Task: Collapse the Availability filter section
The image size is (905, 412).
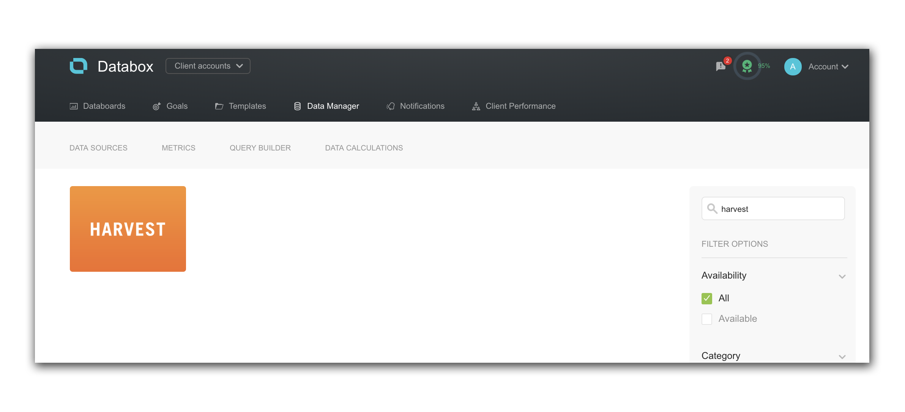Action: tap(842, 276)
